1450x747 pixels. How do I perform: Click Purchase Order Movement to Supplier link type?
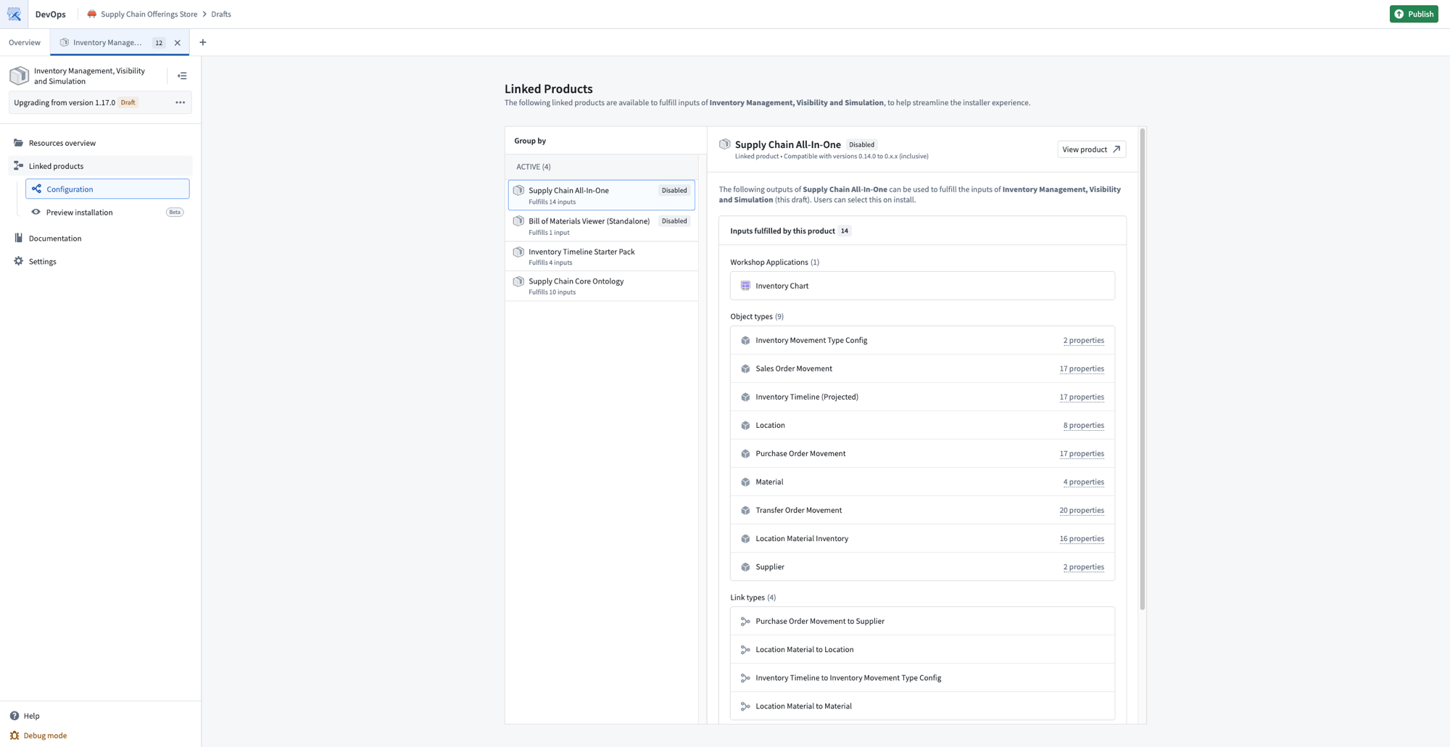click(x=922, y=622)
